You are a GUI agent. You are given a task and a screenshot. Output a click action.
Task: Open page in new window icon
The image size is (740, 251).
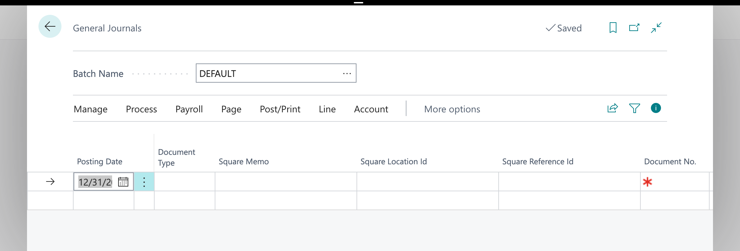[x=634, y=28]
